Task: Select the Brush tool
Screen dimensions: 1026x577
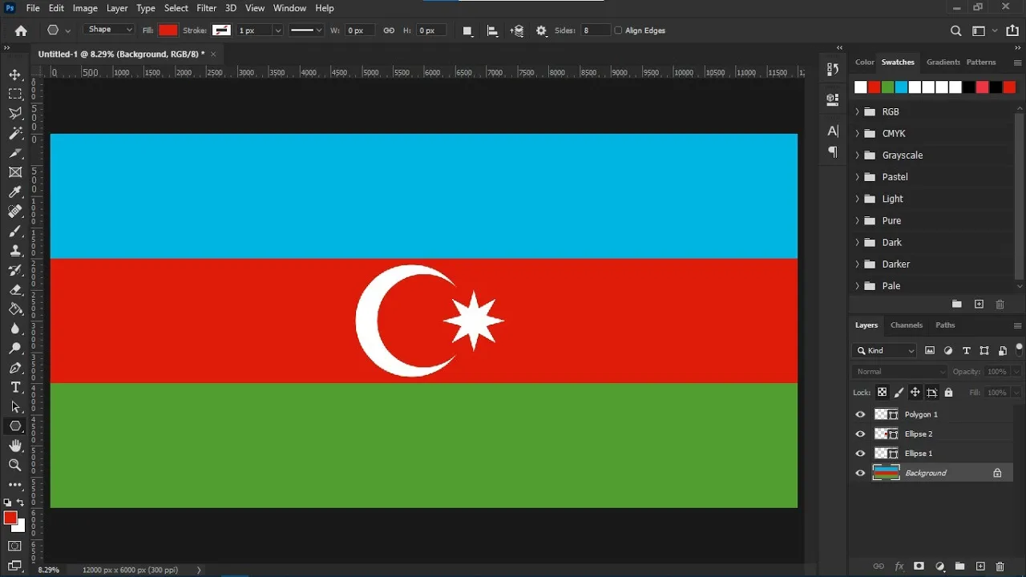Action: (15, 231)
